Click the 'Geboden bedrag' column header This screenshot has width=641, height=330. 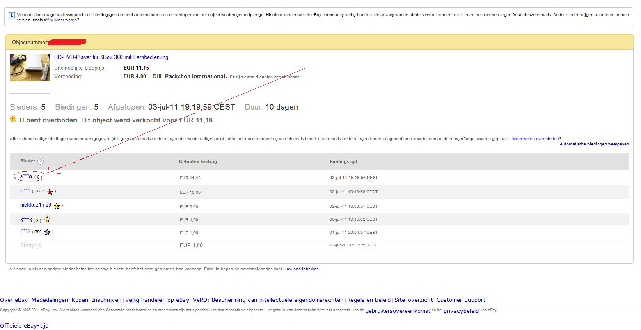point(198,162)
